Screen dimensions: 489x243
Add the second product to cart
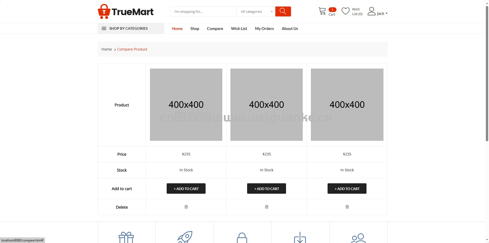[266, 189]
